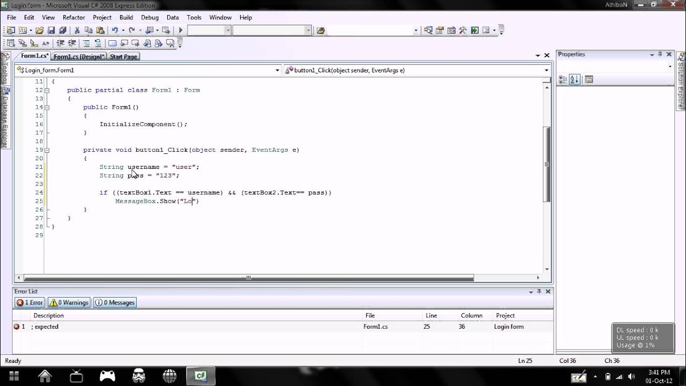
Task: Collapse the Form1 class code region
Action: 47,90
